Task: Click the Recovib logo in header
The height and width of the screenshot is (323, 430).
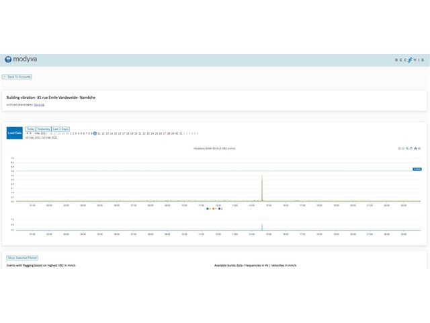Action: 409,60
